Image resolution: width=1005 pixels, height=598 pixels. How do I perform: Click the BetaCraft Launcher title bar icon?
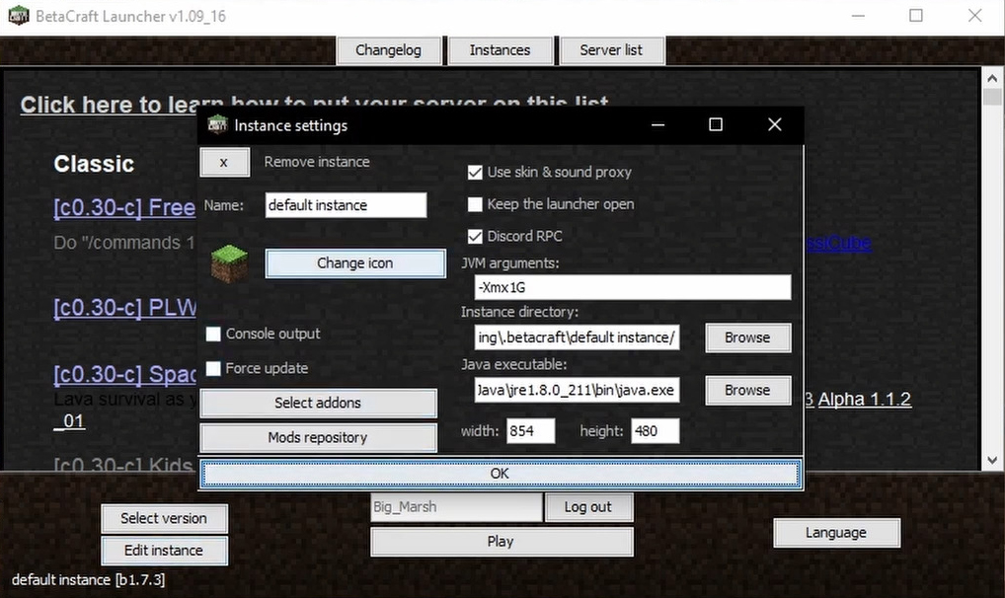18,16
